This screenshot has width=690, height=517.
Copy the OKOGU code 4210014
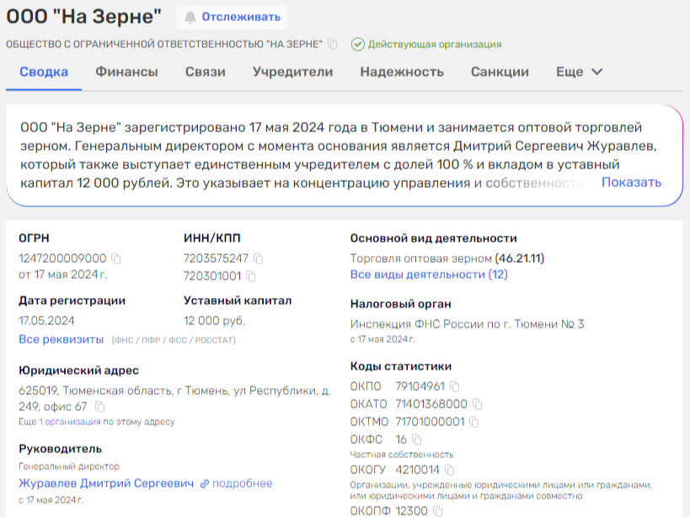pyautogui.click(x=449, y=470)
